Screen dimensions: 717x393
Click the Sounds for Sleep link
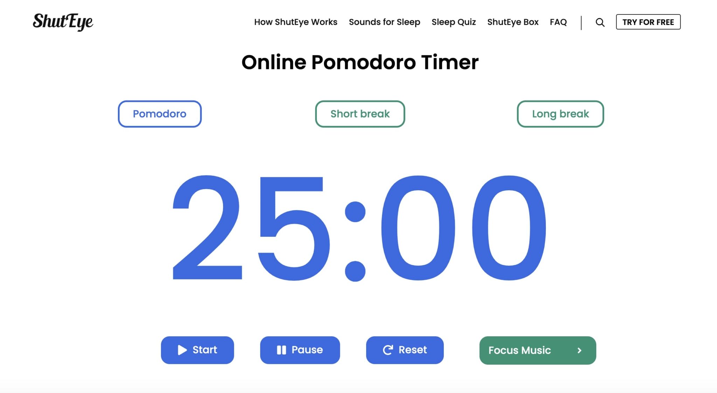coord(384,22)
